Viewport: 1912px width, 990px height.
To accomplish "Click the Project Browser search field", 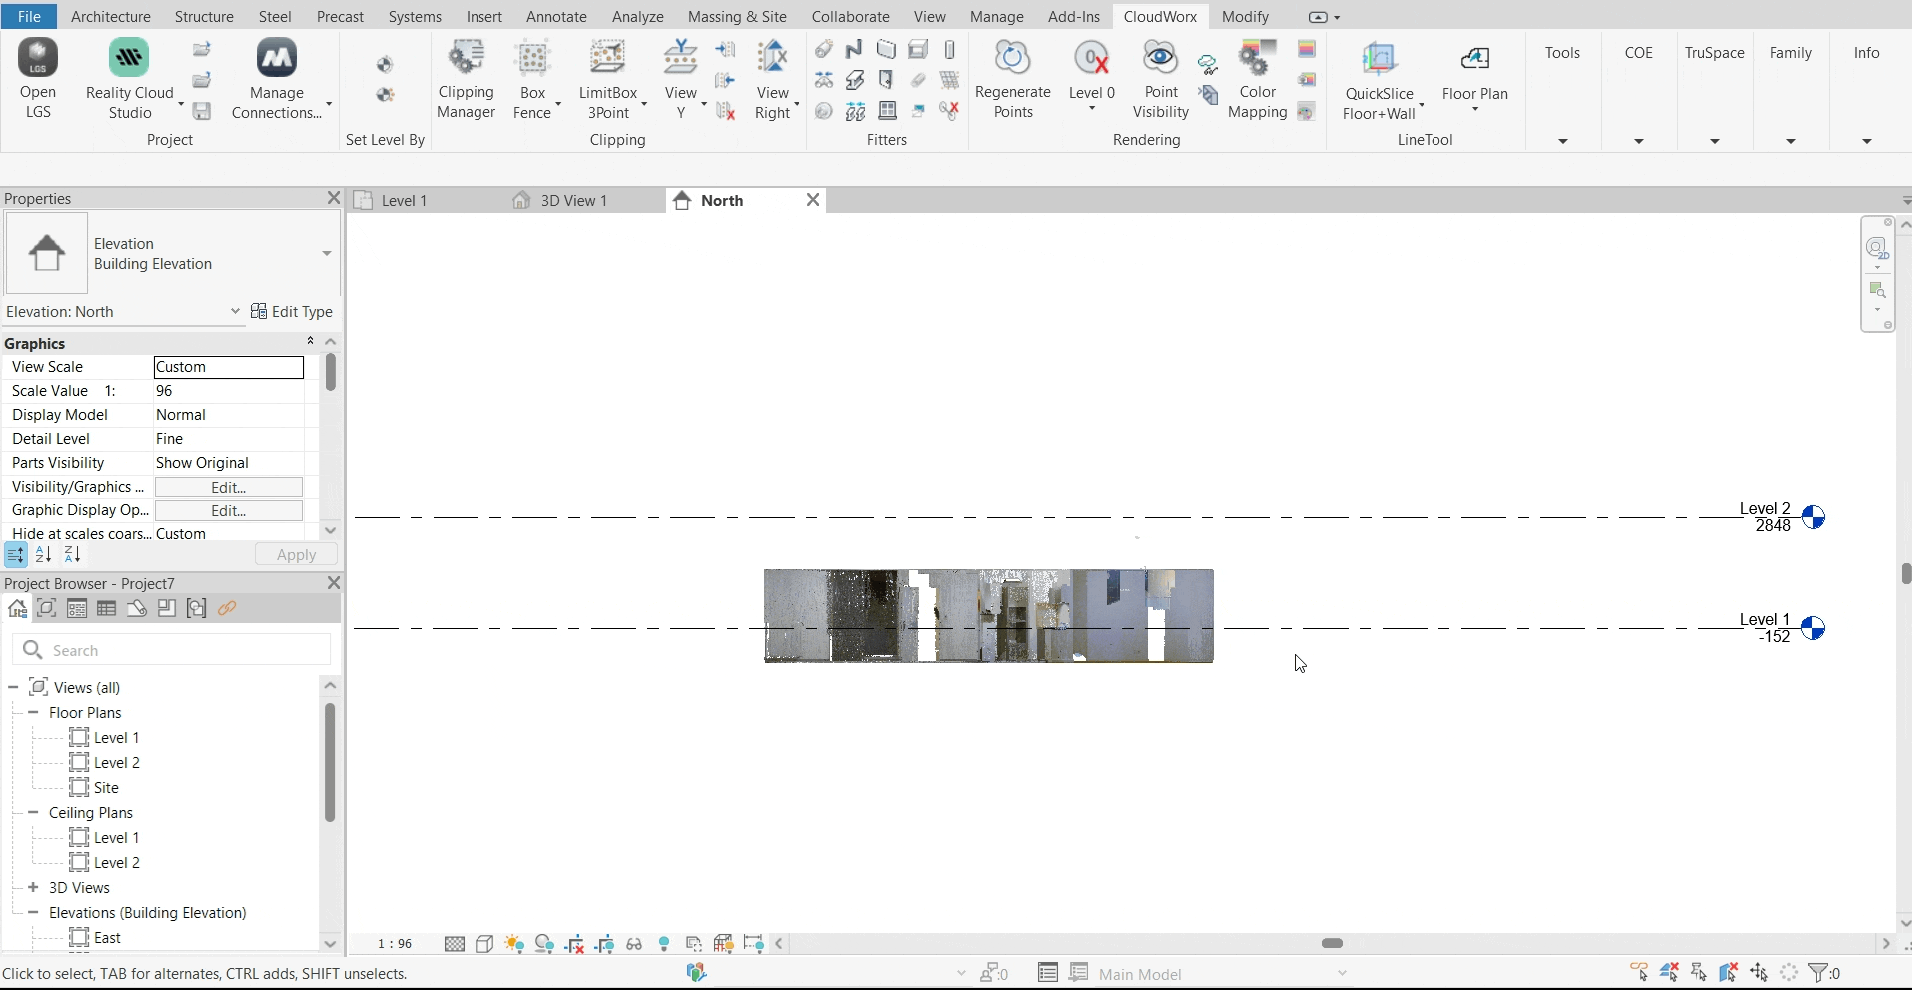I will pos(170,650).
